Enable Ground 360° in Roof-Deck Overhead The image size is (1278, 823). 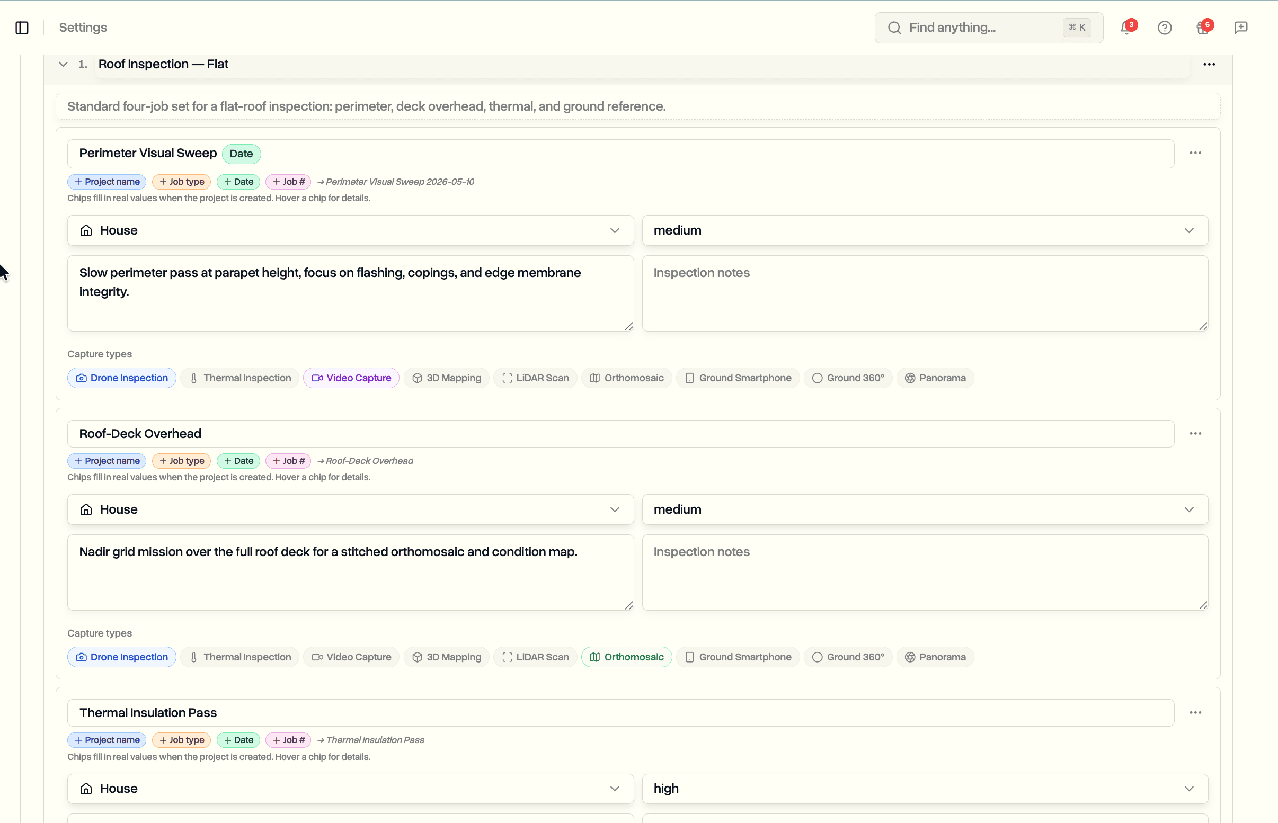(848, 657)
